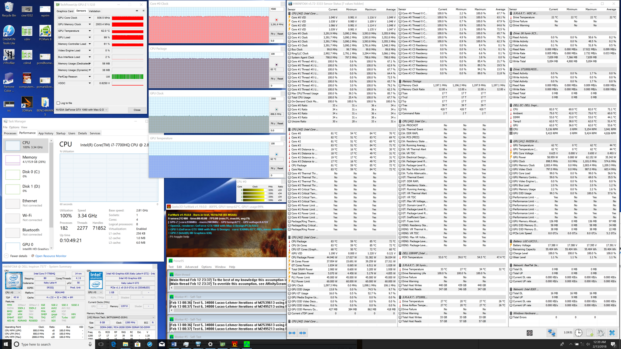The image size is (621, 349).
Task: Click the Type here to search box
Action: 53,344
